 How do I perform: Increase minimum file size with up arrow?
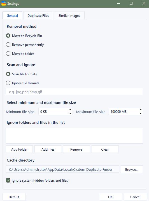70,109
